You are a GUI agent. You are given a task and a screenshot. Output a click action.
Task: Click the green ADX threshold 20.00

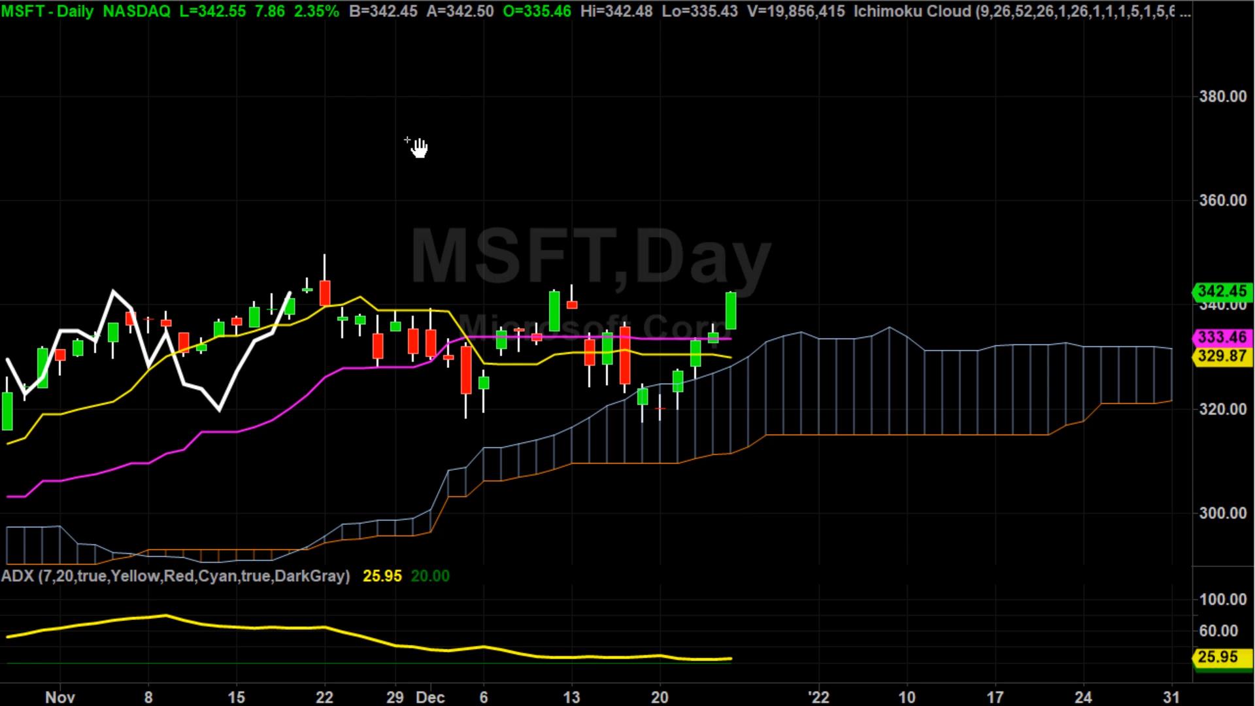click(x=430, y=576)
